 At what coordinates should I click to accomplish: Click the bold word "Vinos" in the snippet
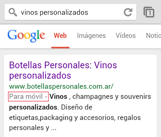click(58, 96)
